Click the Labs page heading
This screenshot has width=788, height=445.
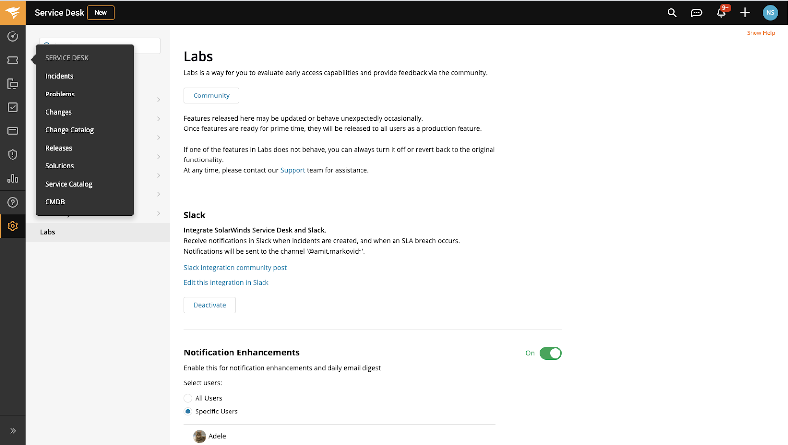tap(198, 57)
